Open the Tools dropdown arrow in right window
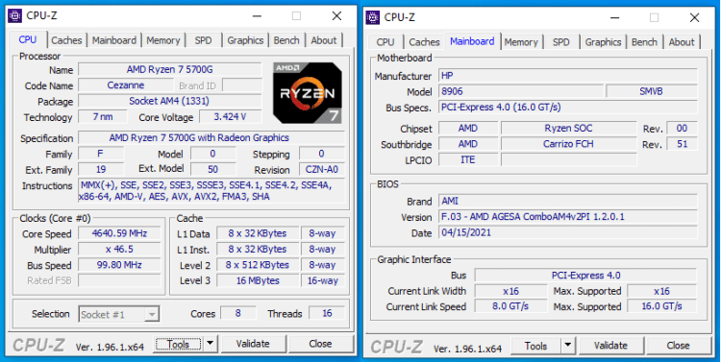 [x=568, y=345]
